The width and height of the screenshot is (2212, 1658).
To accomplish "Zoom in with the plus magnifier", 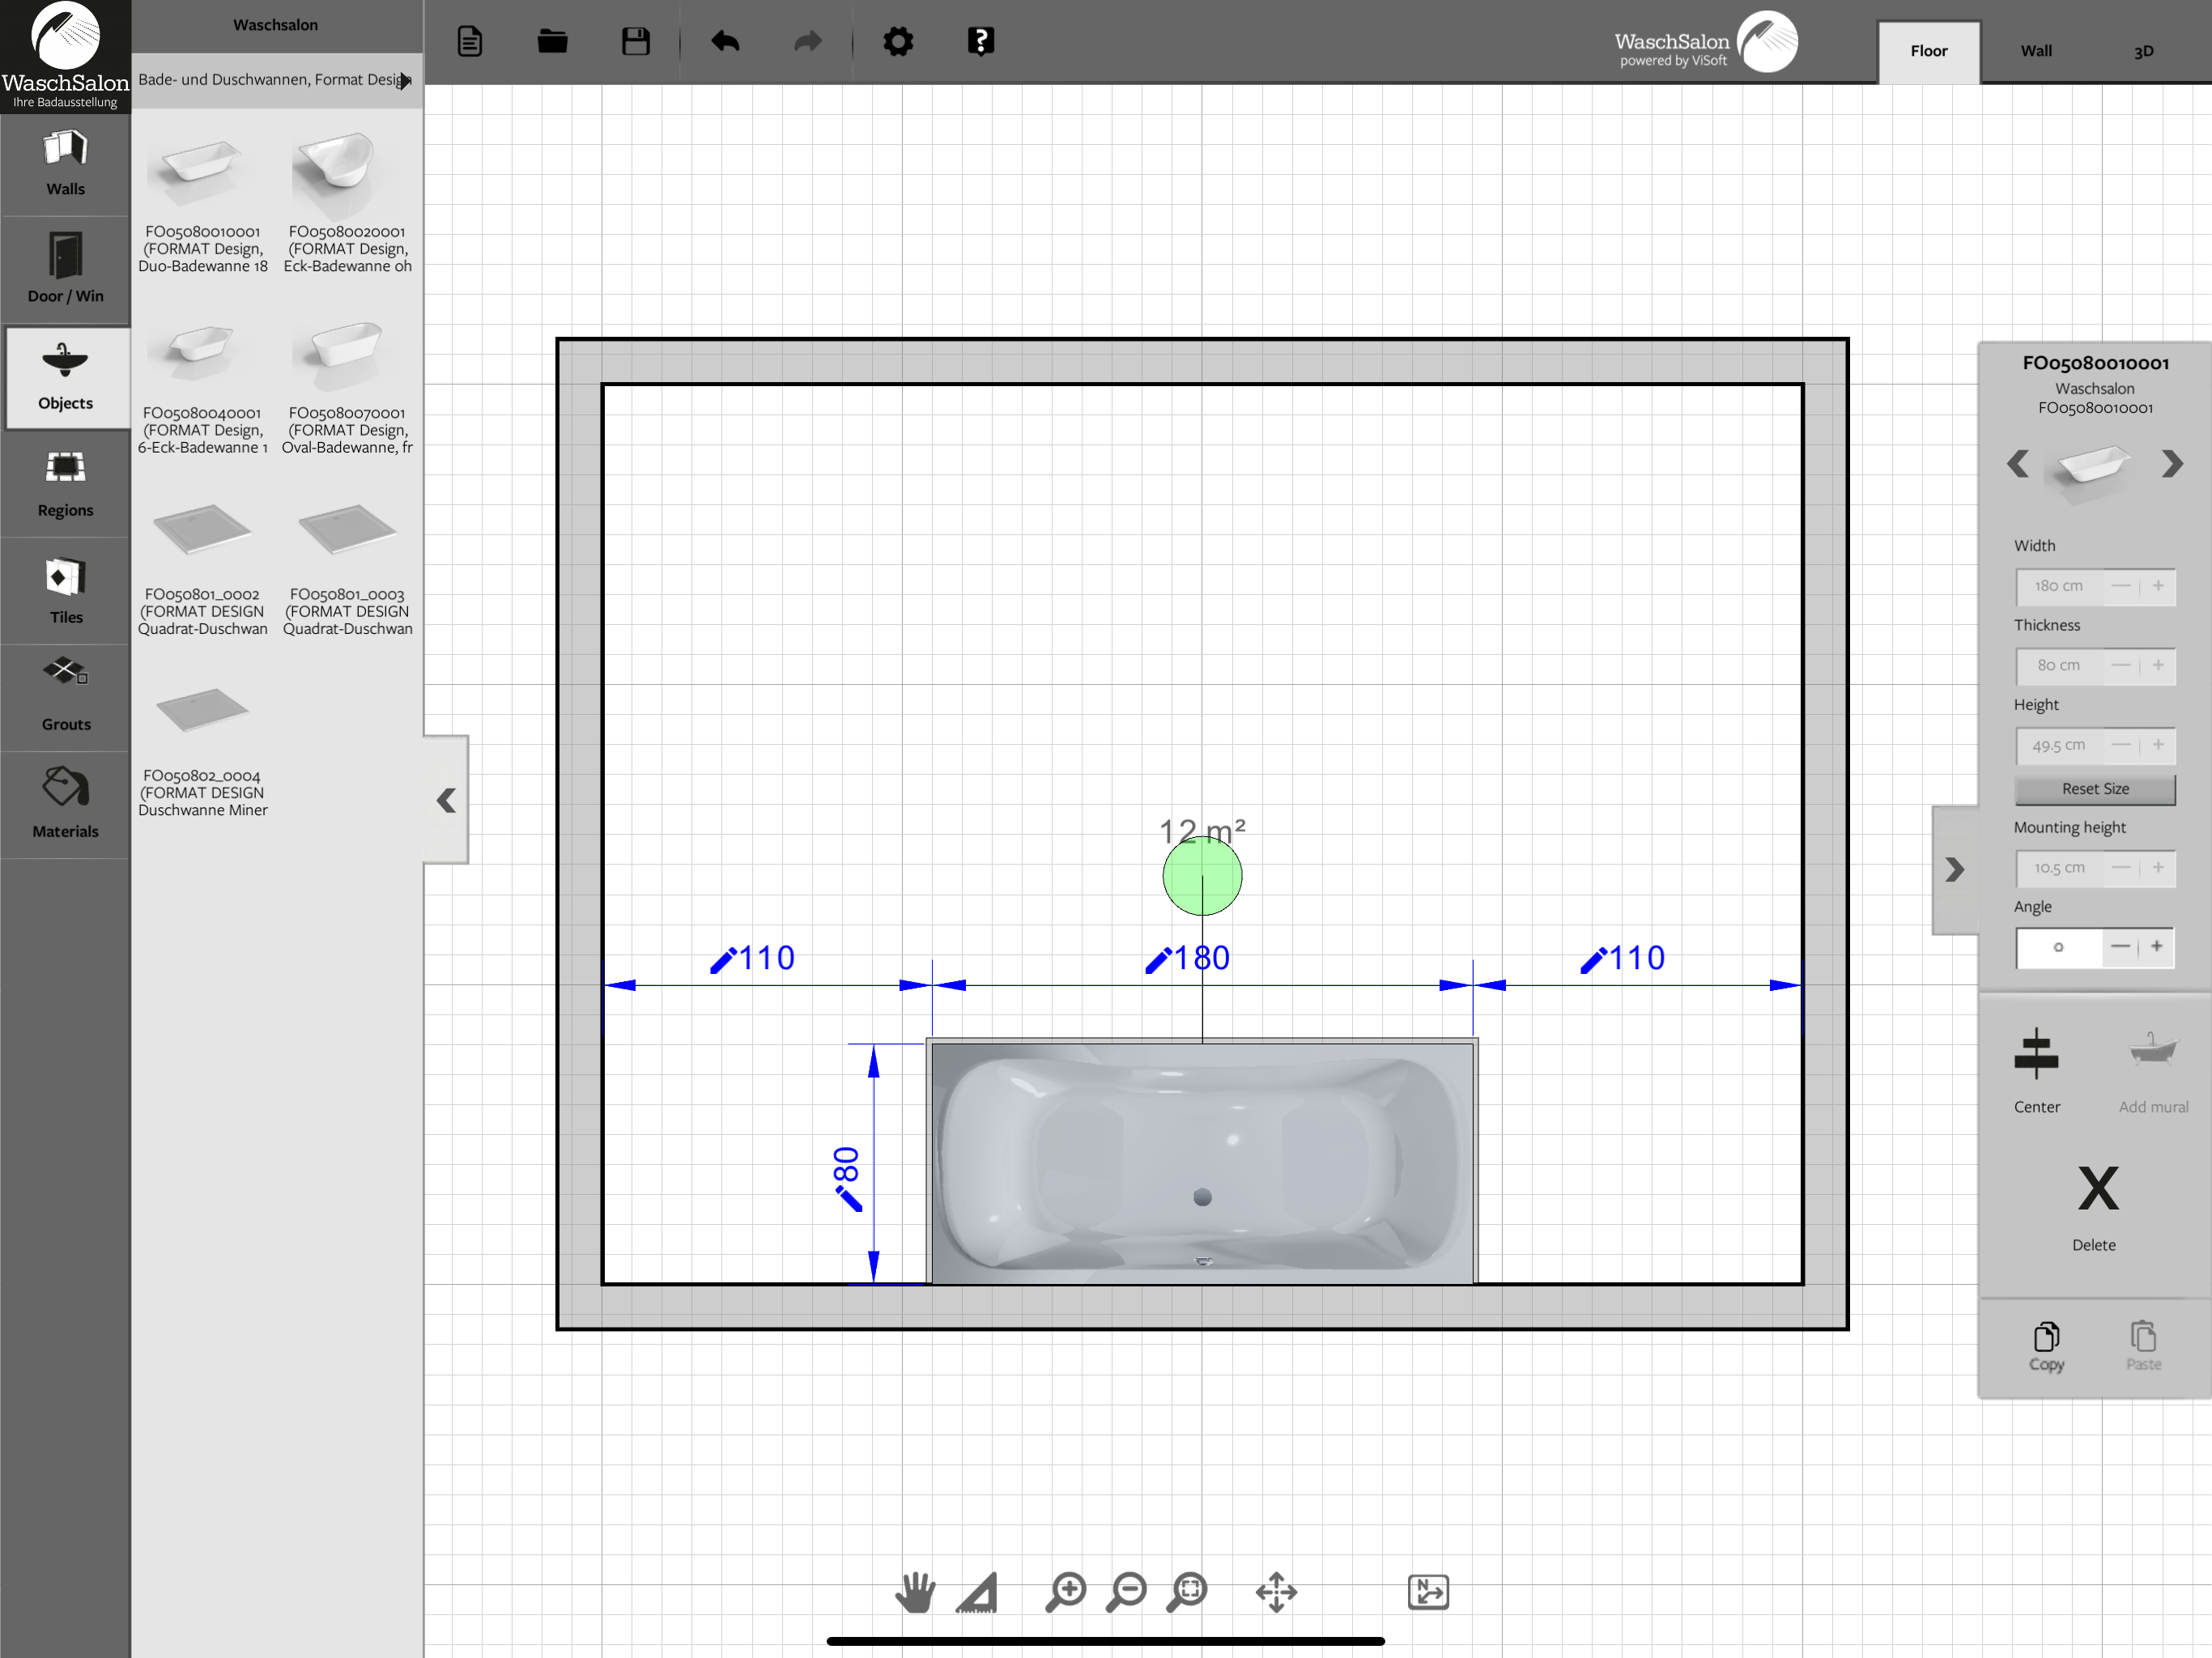I will tap(1066, 1591).
